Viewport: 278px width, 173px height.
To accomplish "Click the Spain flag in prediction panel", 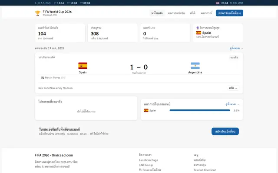I will click(x=146, y=111).
